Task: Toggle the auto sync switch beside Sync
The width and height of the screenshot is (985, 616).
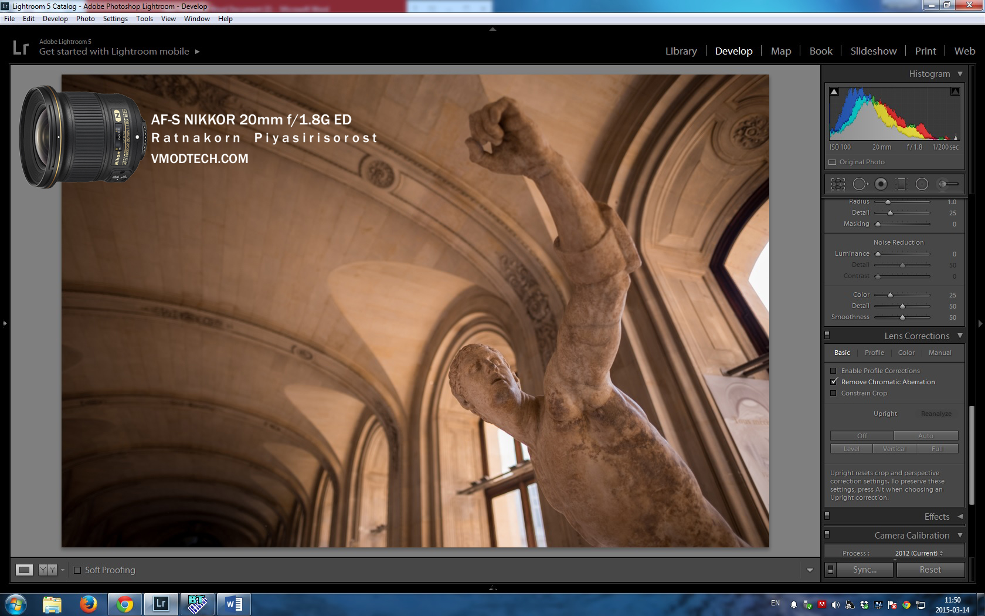Action: (x=830, y=570)
